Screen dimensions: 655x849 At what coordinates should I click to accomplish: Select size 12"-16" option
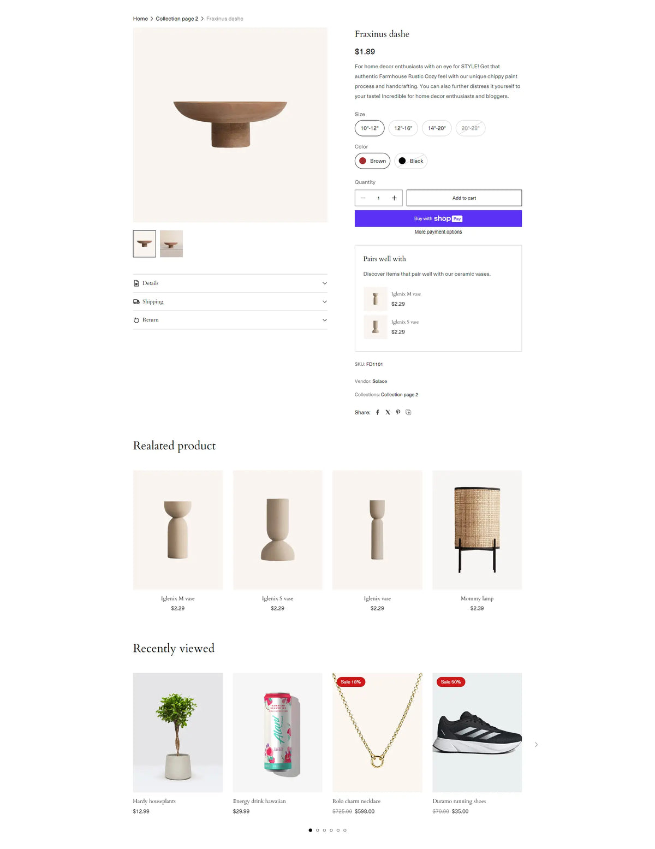pos(403,128)
